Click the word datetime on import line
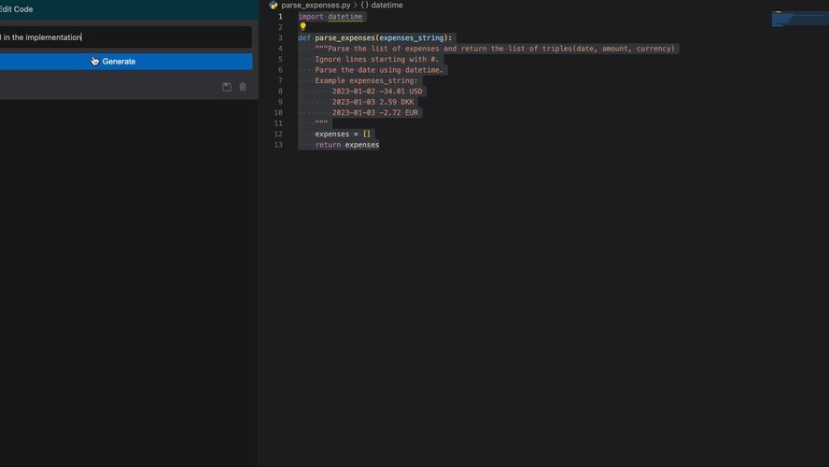 coord(344,17)
